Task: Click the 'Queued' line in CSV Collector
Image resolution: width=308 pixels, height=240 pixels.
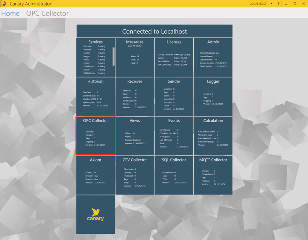Action: click(x=130, y=172)
